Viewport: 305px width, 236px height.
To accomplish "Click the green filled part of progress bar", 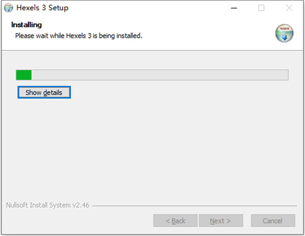I will pos(24,75).
